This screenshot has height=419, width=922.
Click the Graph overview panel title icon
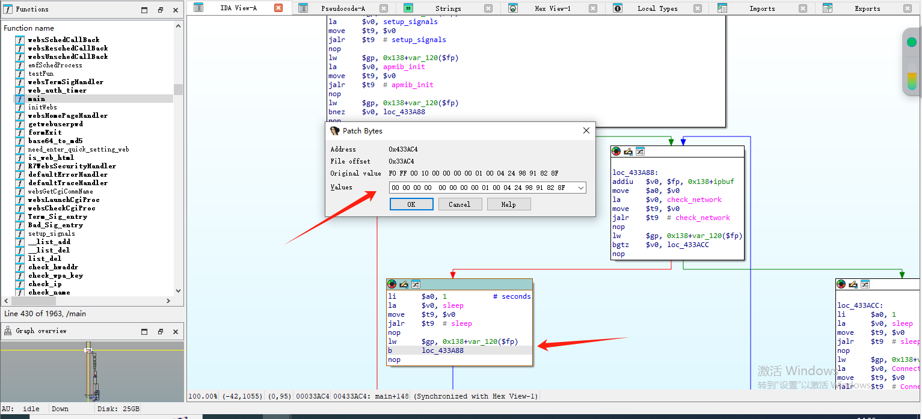pos(8,331)
